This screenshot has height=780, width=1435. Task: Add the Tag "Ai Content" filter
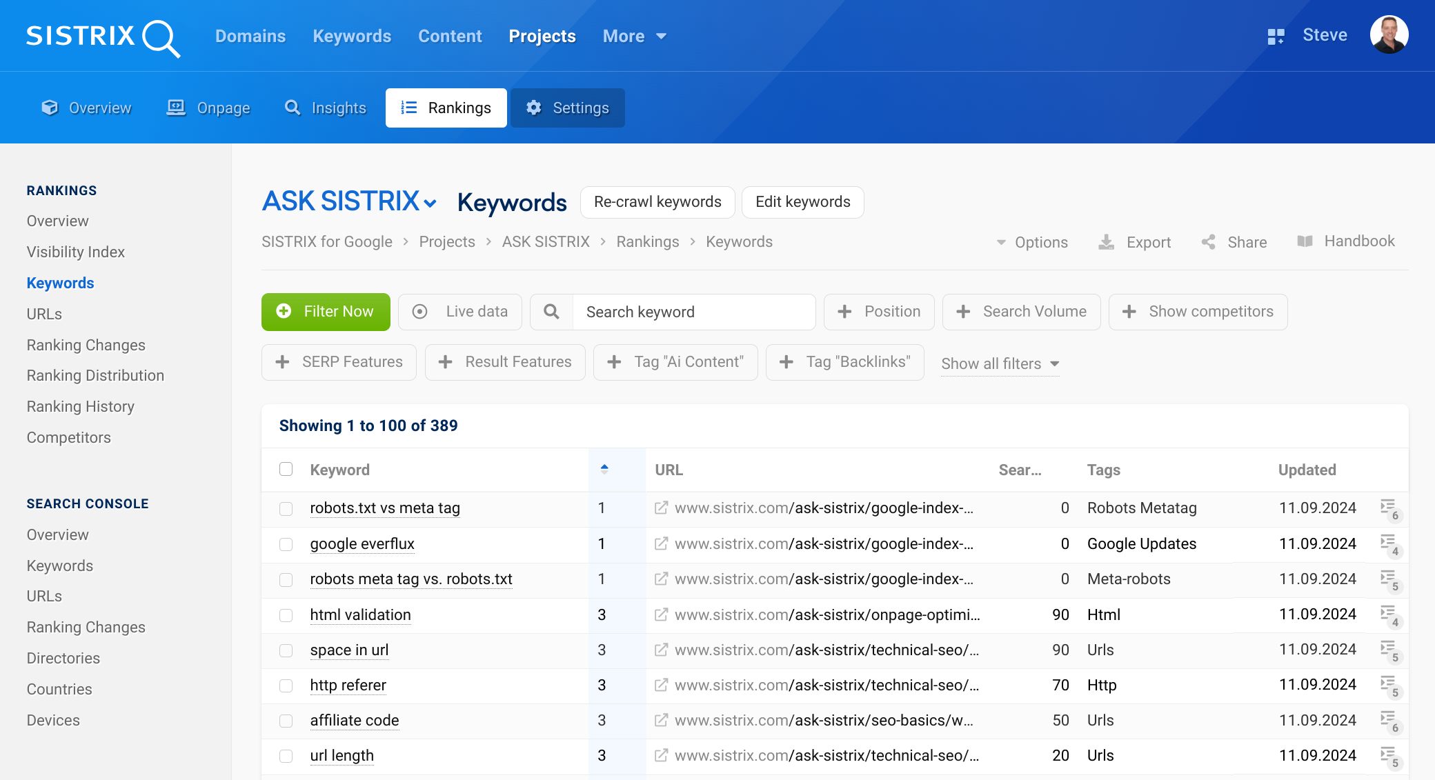(675, 362)
